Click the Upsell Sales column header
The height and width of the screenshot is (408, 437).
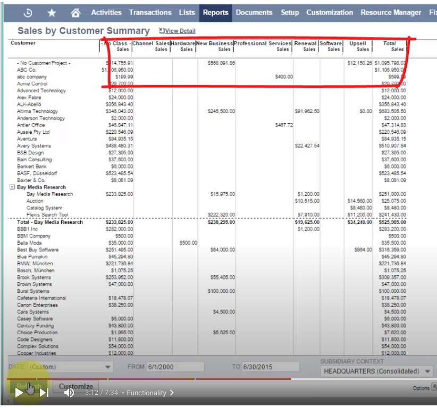pos(358,46)
